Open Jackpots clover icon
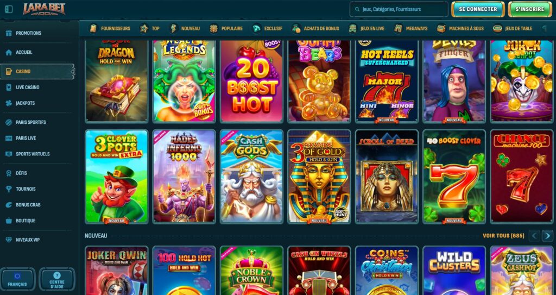Image resolution: width=556 pixels, height=295 pixels. click(9, 103)
